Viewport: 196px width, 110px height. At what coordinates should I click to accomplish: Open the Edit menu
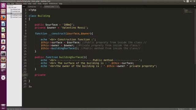[13, 4]
